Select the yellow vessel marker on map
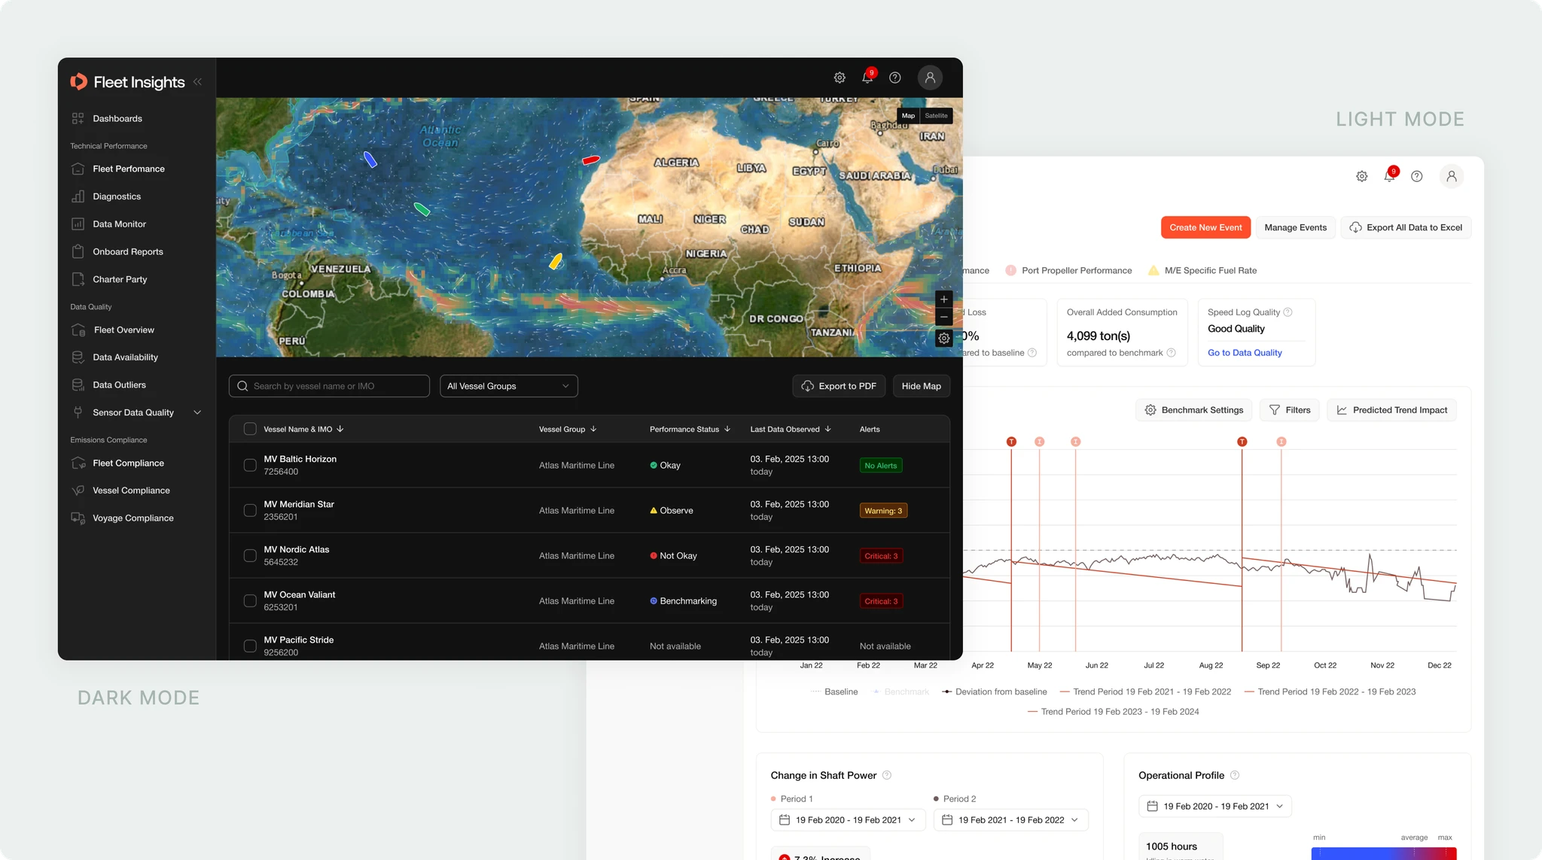Screen dimensions: 1542x860 pos(556,261)
